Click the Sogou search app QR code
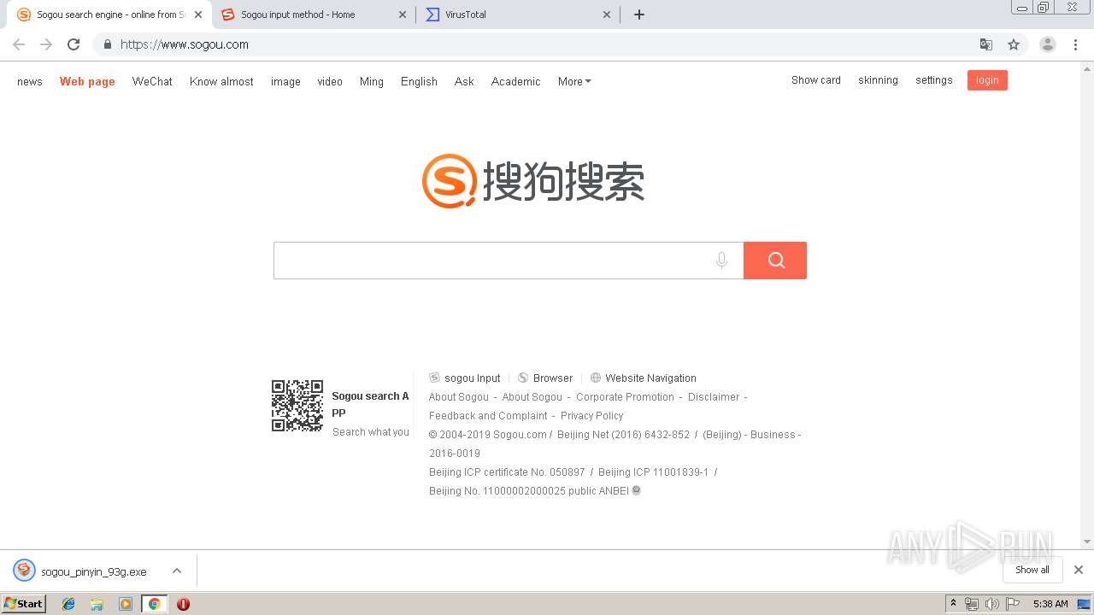 297,406
